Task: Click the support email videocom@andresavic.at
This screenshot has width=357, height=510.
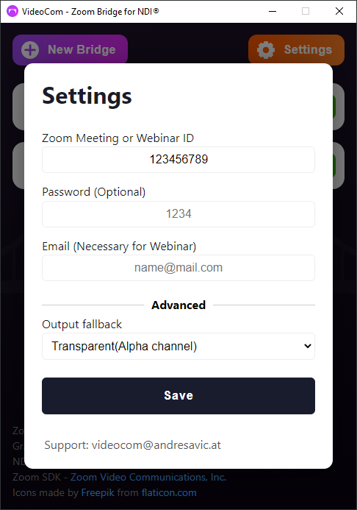Action: click(x=156, y=445)
